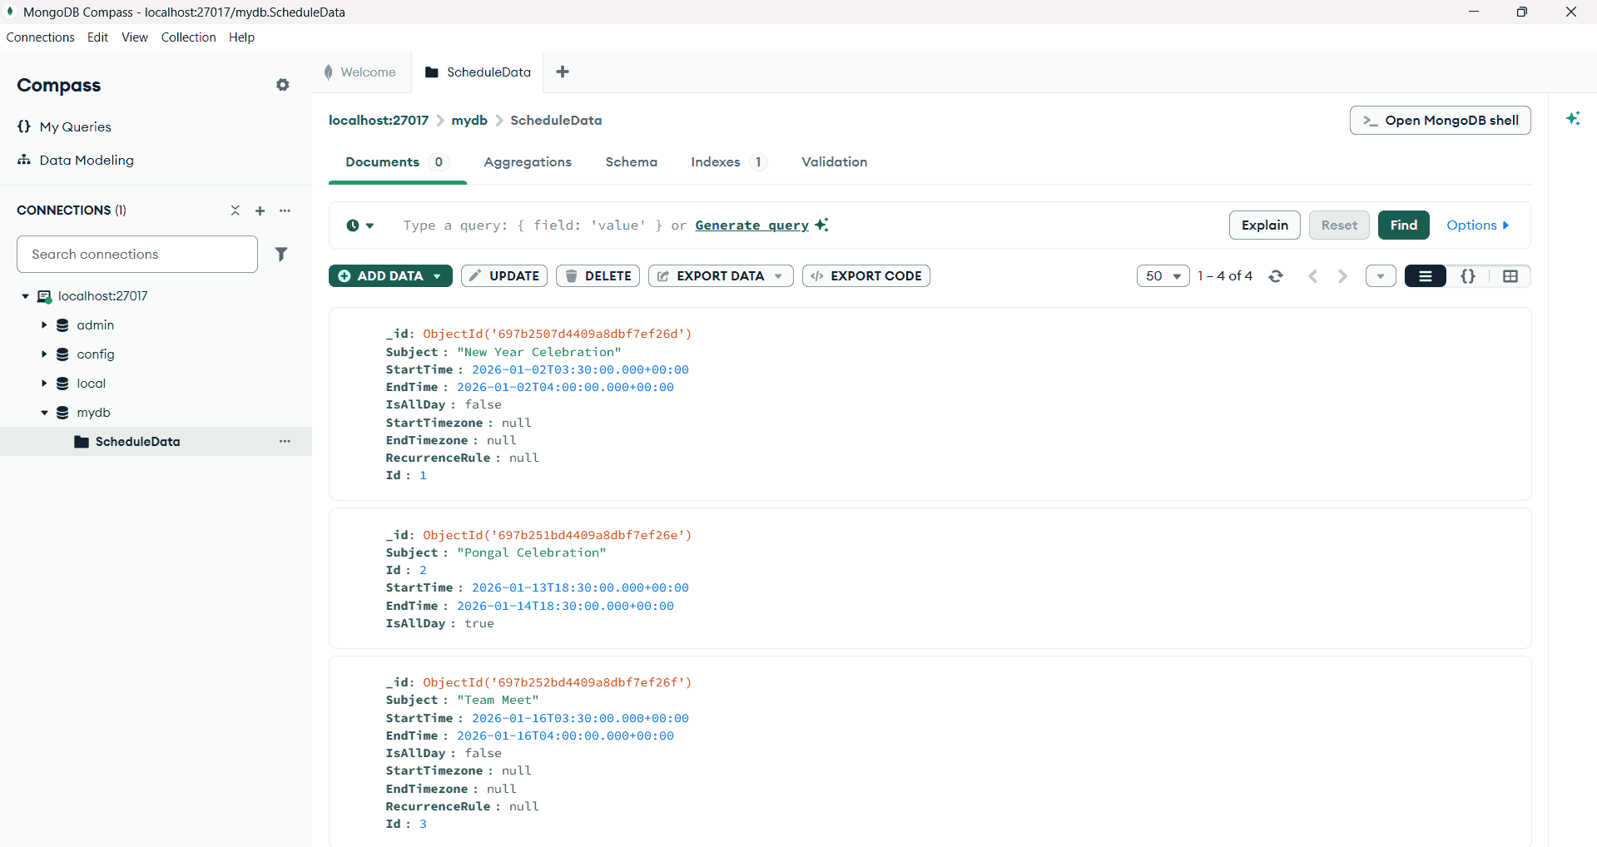Open query history clock icon

(360, 225)
